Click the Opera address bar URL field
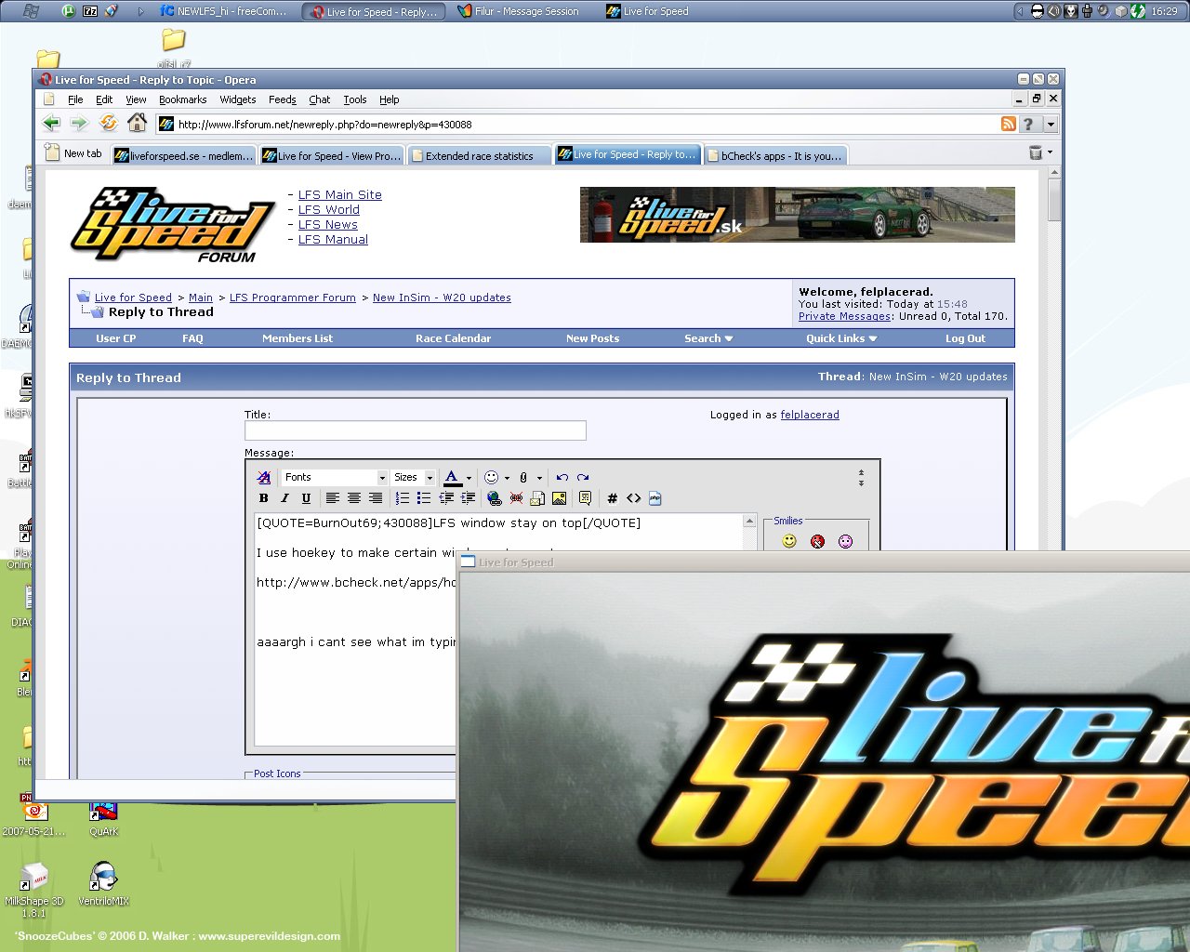The height and width of the screenshot is (952, 1190). tap(576, 124)
